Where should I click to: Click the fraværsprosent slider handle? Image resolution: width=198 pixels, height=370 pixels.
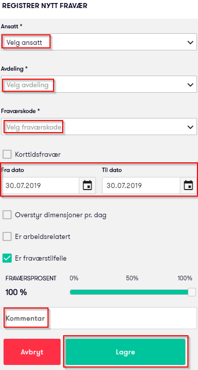[x=192, y=292]
